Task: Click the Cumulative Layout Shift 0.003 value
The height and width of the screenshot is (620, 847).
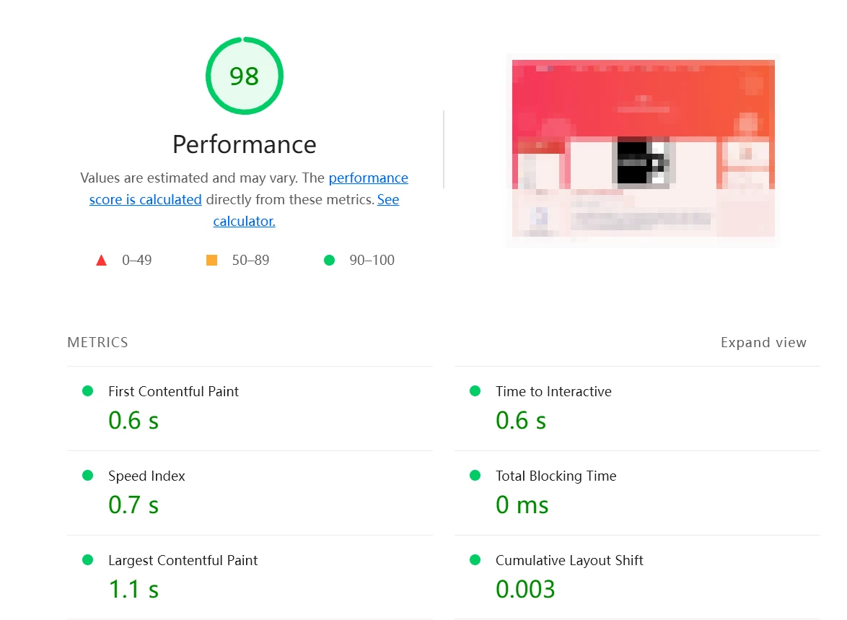Action: pos(525,590)
